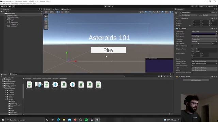The width and height of the screenshot is (218, 122).
Task: Open Spotify from taskbar
Action: [86, 120]
